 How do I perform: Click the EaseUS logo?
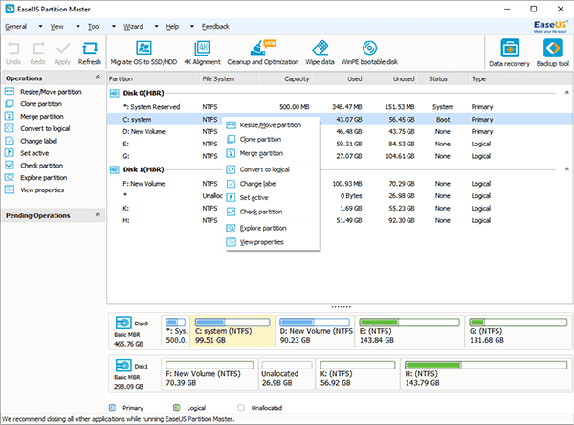point(550,26)
